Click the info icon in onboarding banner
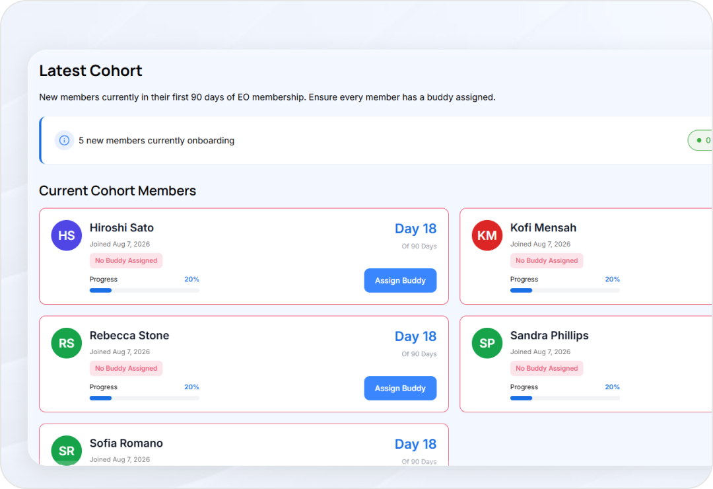 [x=64, y=140]
